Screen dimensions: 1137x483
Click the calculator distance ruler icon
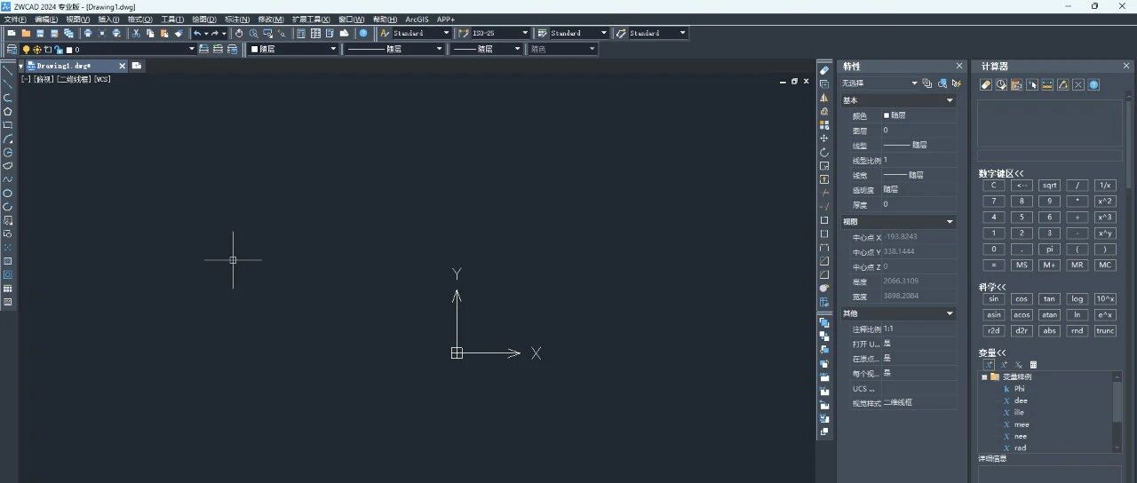pos(1047,84)
